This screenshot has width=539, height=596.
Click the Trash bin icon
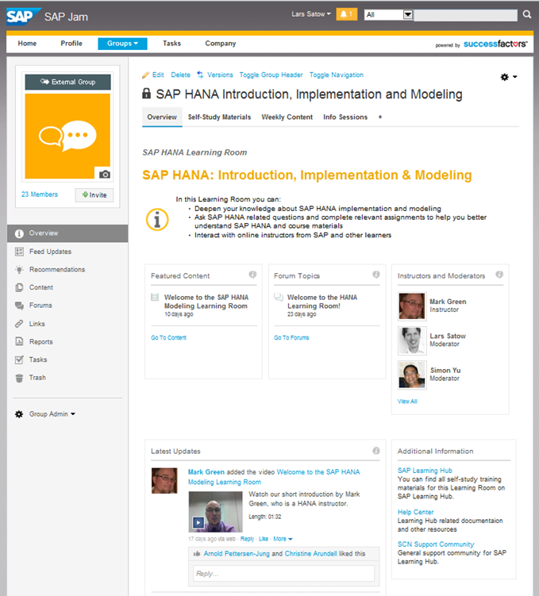pos(19,378)
